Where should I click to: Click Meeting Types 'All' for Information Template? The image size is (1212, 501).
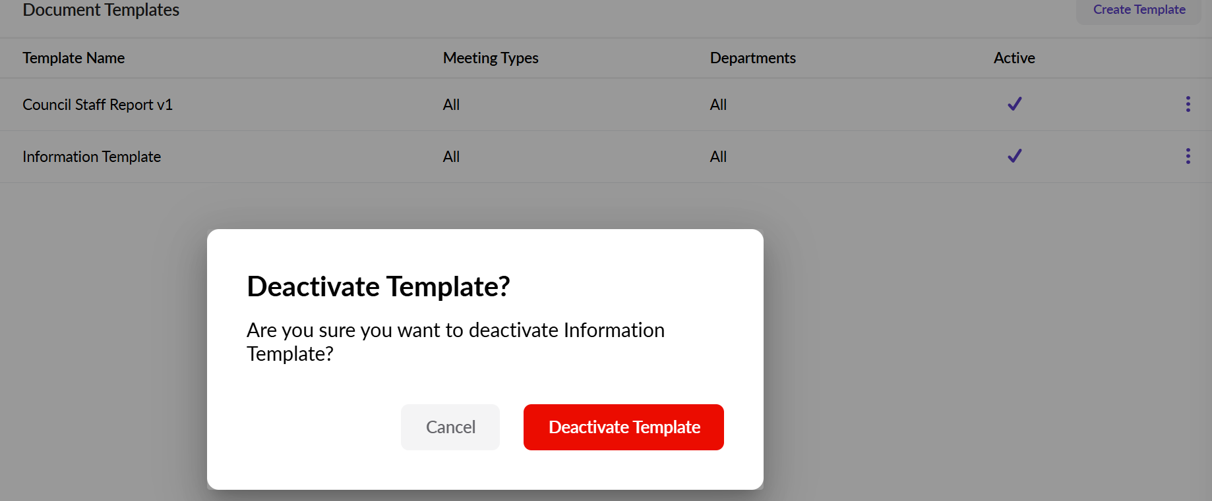pos(451,157)
